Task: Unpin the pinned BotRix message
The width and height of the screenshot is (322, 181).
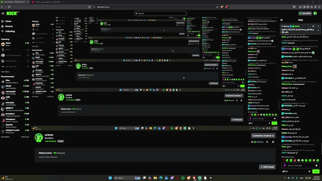Action: tap(313, 26)
